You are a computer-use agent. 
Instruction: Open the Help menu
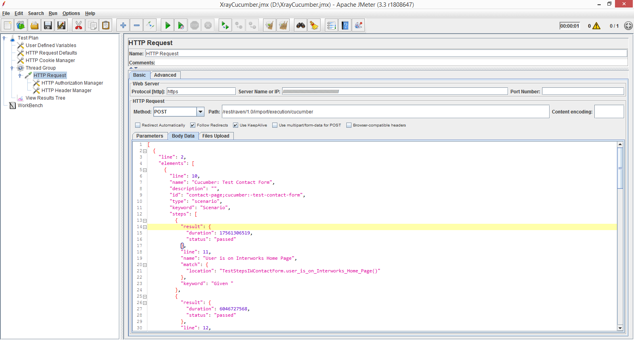click(x=90, y=13)
